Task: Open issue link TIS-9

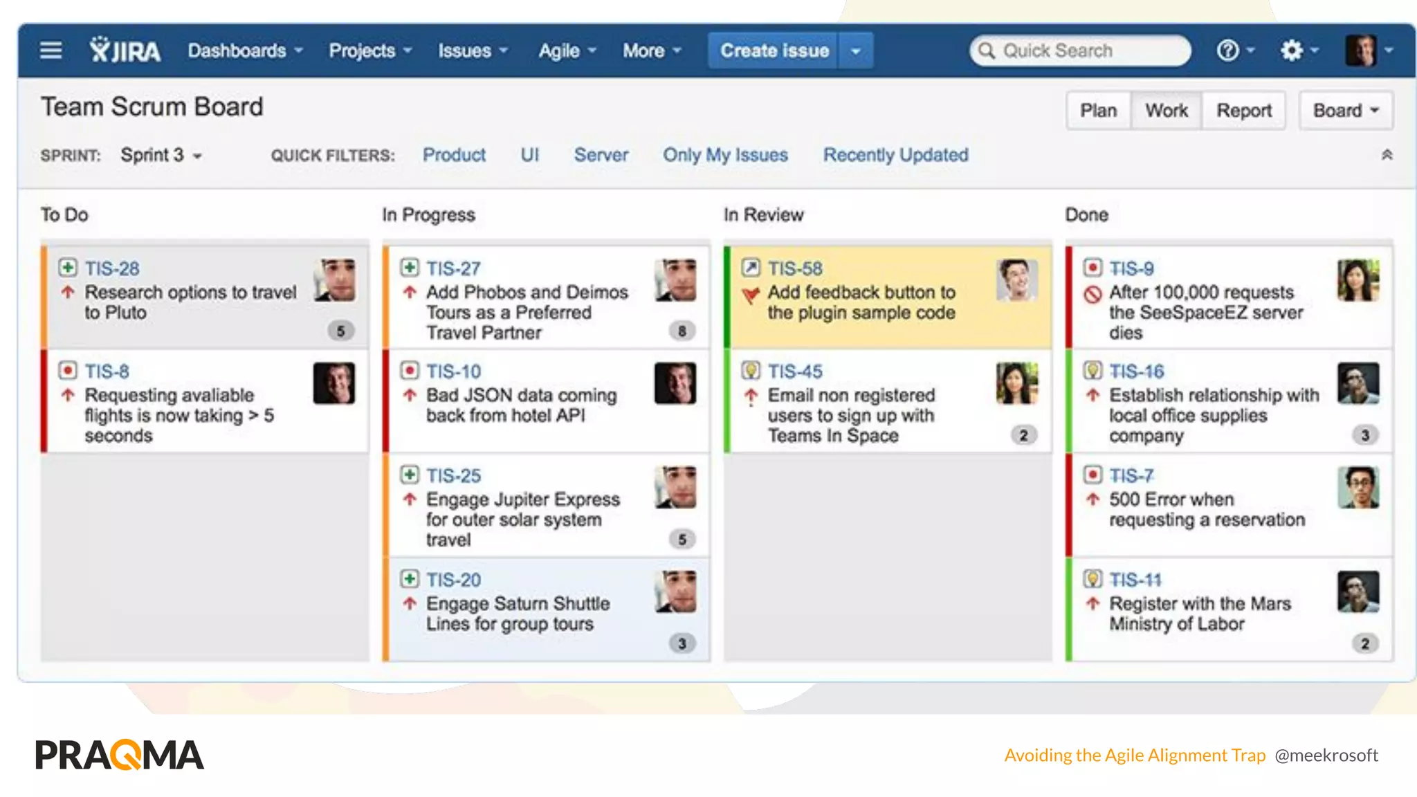Action: click(1131, 268)
